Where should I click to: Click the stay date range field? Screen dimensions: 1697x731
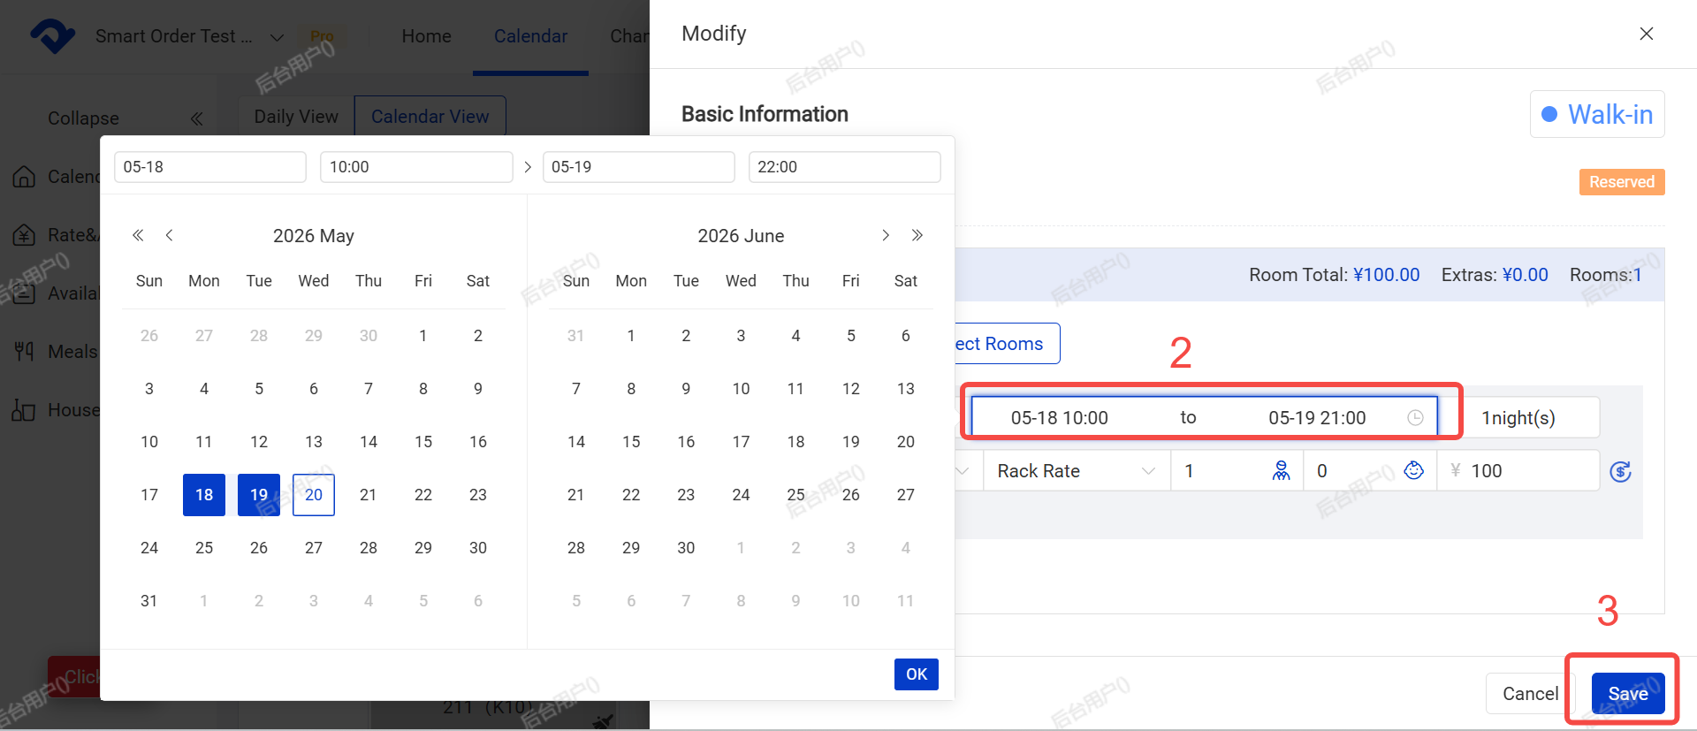1204,417
